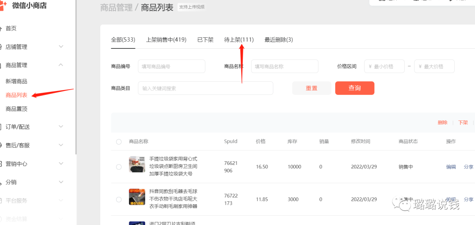Click the 最大价格 input field
The width and height of the screenshot is (475, 225).
click(x=435, y=66)
